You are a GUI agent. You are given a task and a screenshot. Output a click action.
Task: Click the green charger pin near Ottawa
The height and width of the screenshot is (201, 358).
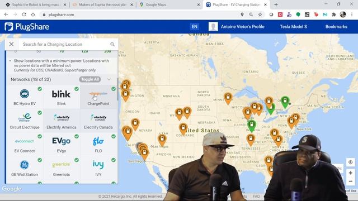285,102
